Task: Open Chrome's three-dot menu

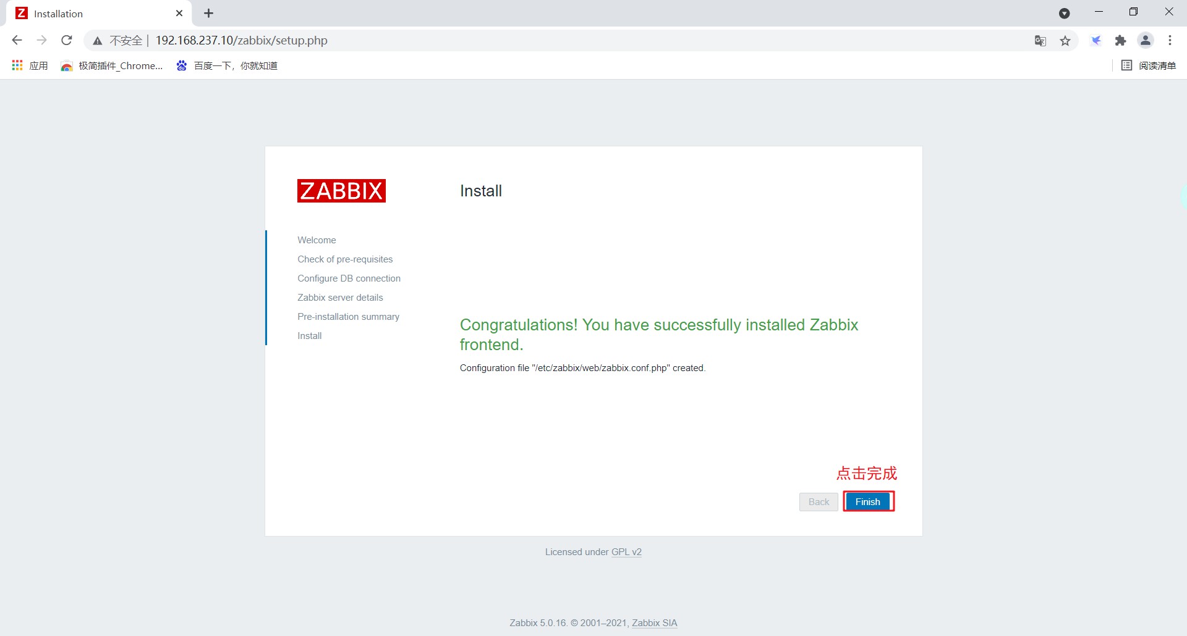Action: [1170, 41]
